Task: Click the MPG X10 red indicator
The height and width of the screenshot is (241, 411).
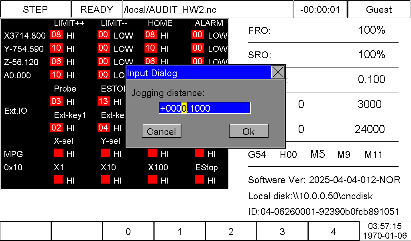Action: tap(106, 180)
